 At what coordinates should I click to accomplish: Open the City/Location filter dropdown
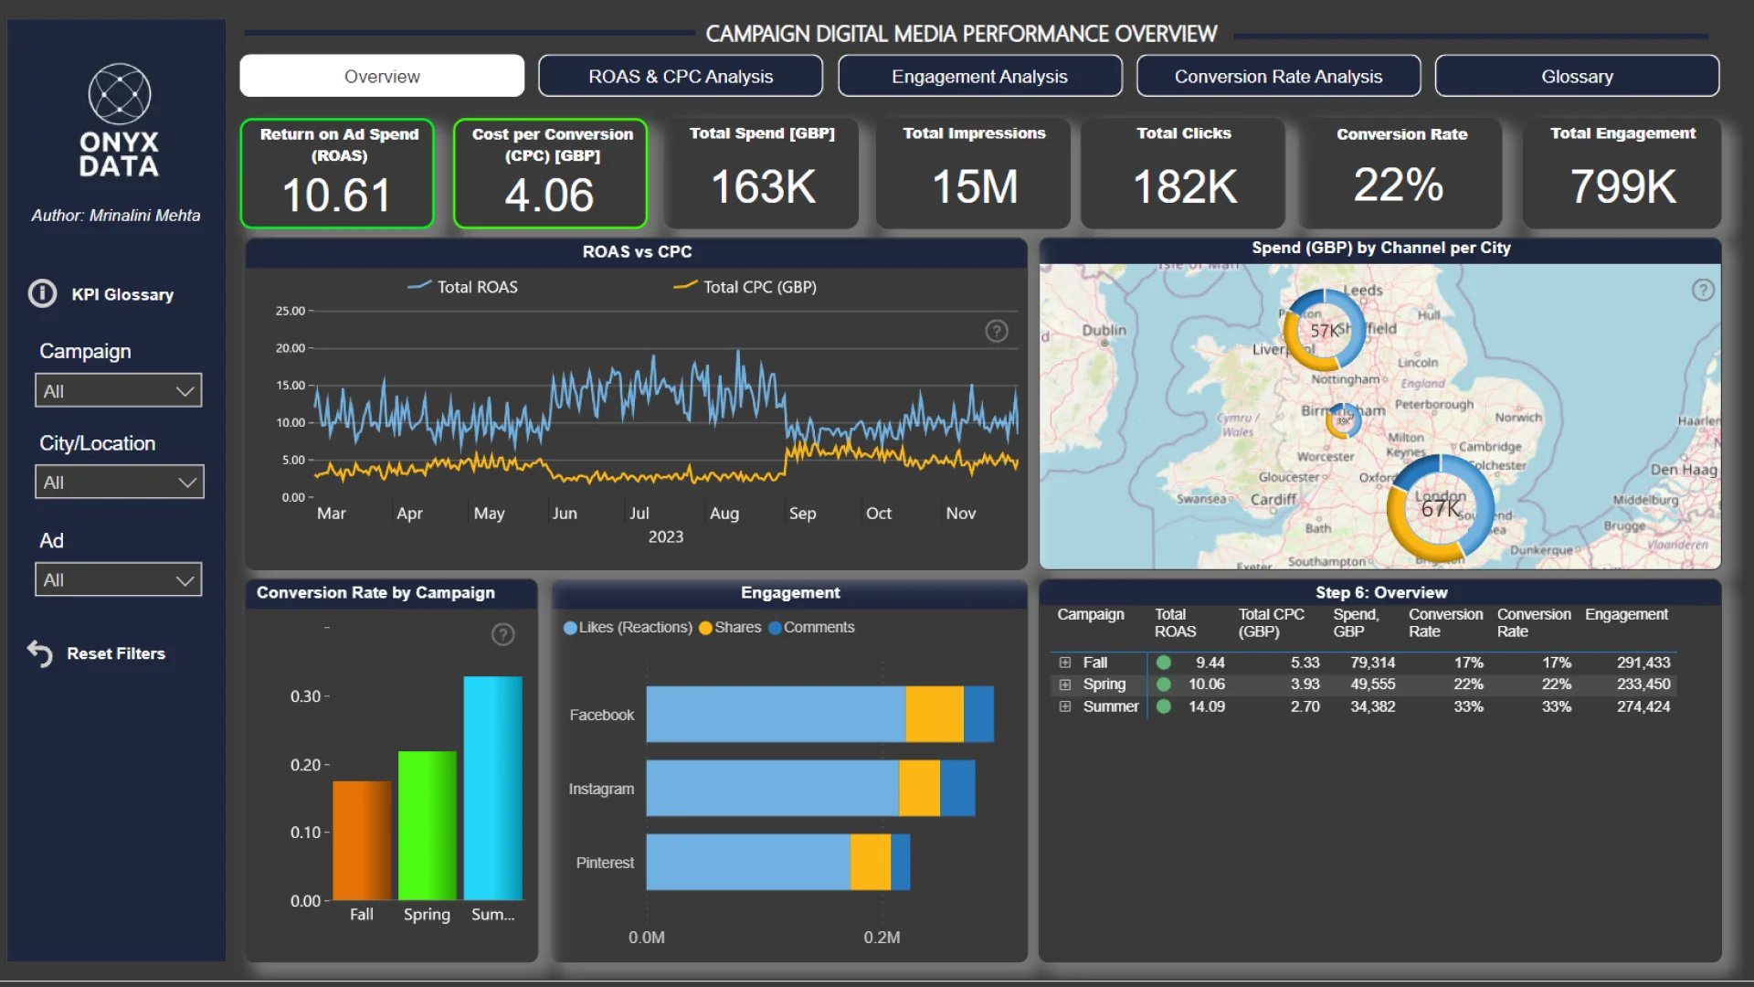[x=119, y=483]
